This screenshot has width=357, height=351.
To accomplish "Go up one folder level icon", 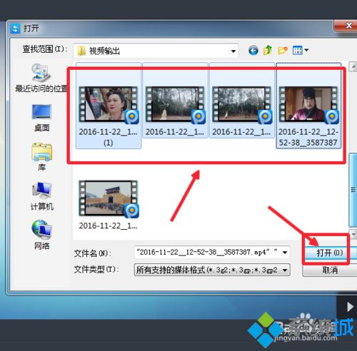I will pos(268,50).
